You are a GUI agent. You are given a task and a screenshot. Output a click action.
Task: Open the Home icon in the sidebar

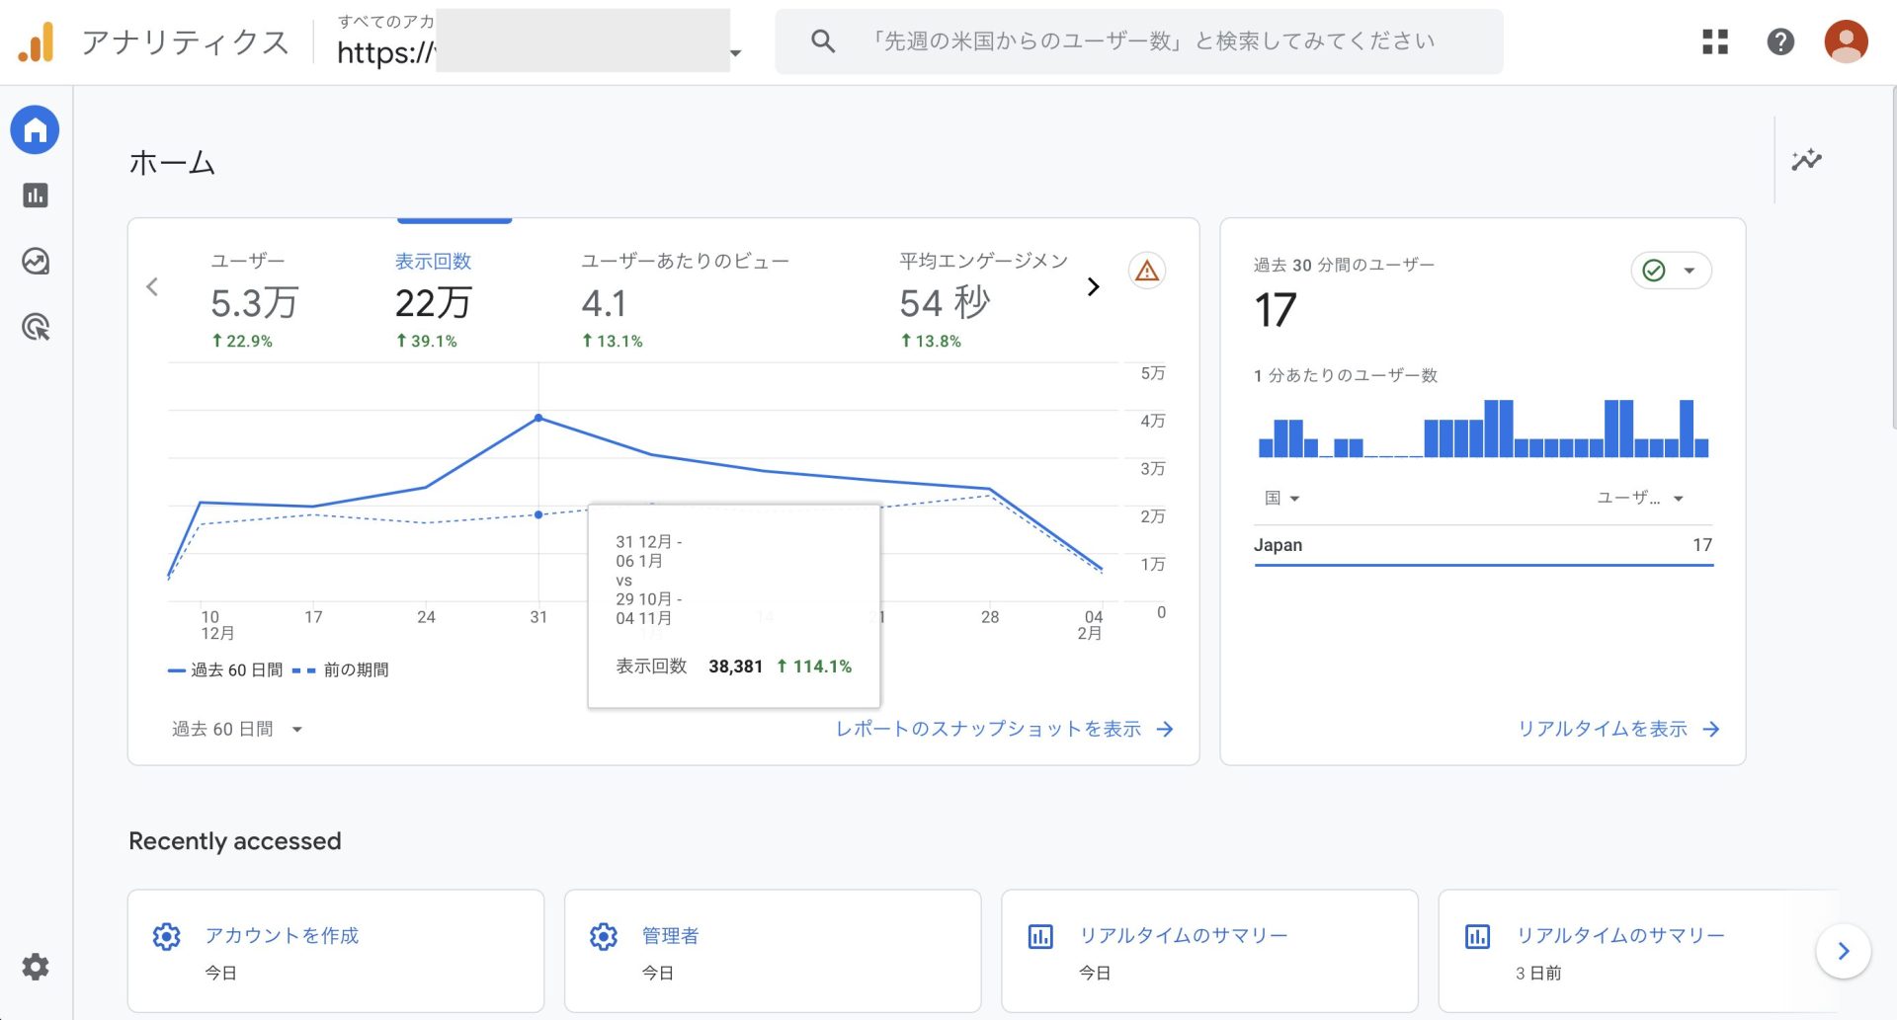(x=35, y=129)
